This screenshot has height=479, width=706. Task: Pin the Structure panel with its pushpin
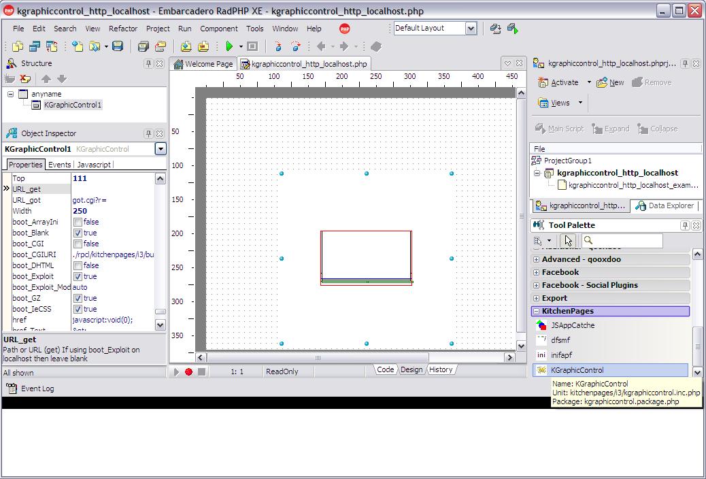click(148, 63)
